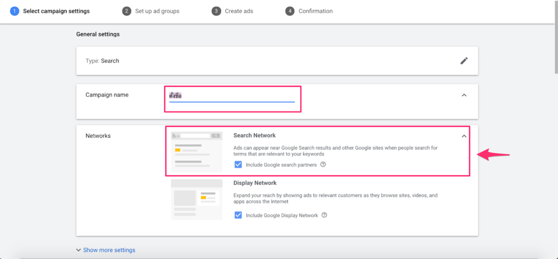This screenshot has height=259, width=558.
Task: Go to step 3 Create ads
Action: tap(232, 11)
